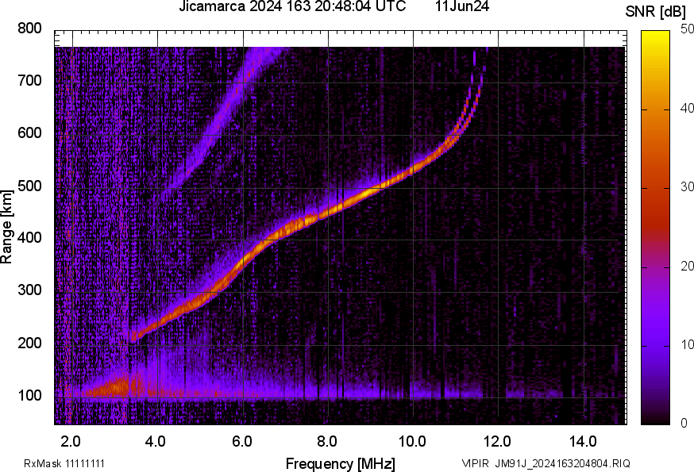The height and width of the screenshot is (472, 694).
Task: Click the frequency tick label '8.0'
Action: coord(326,441)
